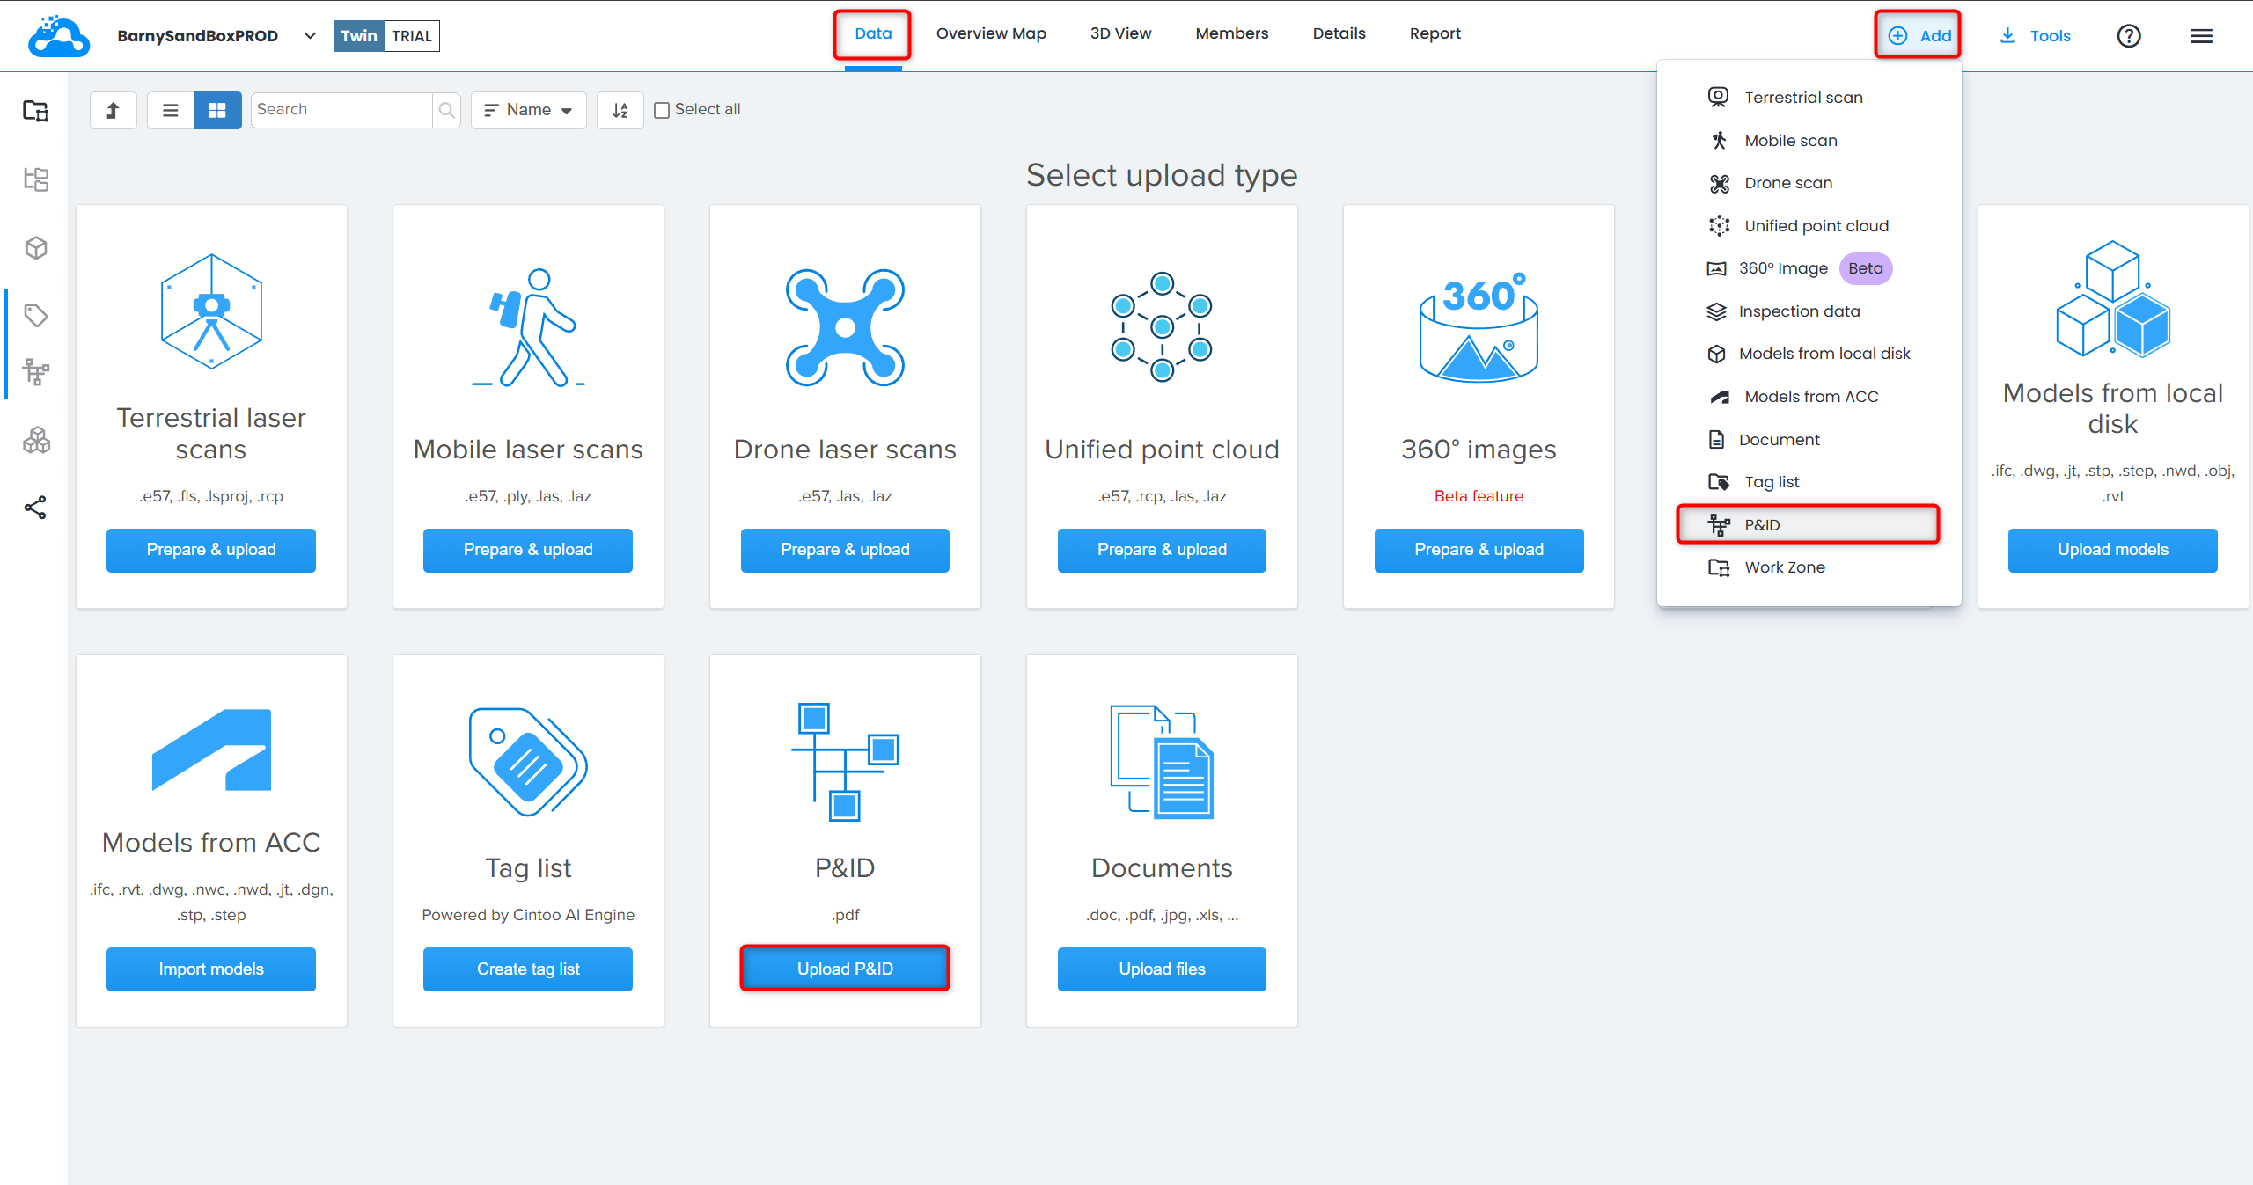Image resolution: width=2253 pixels, height=1185 pixels.
Task: Click the 3D cube sidebar icon
Action: 35,248
